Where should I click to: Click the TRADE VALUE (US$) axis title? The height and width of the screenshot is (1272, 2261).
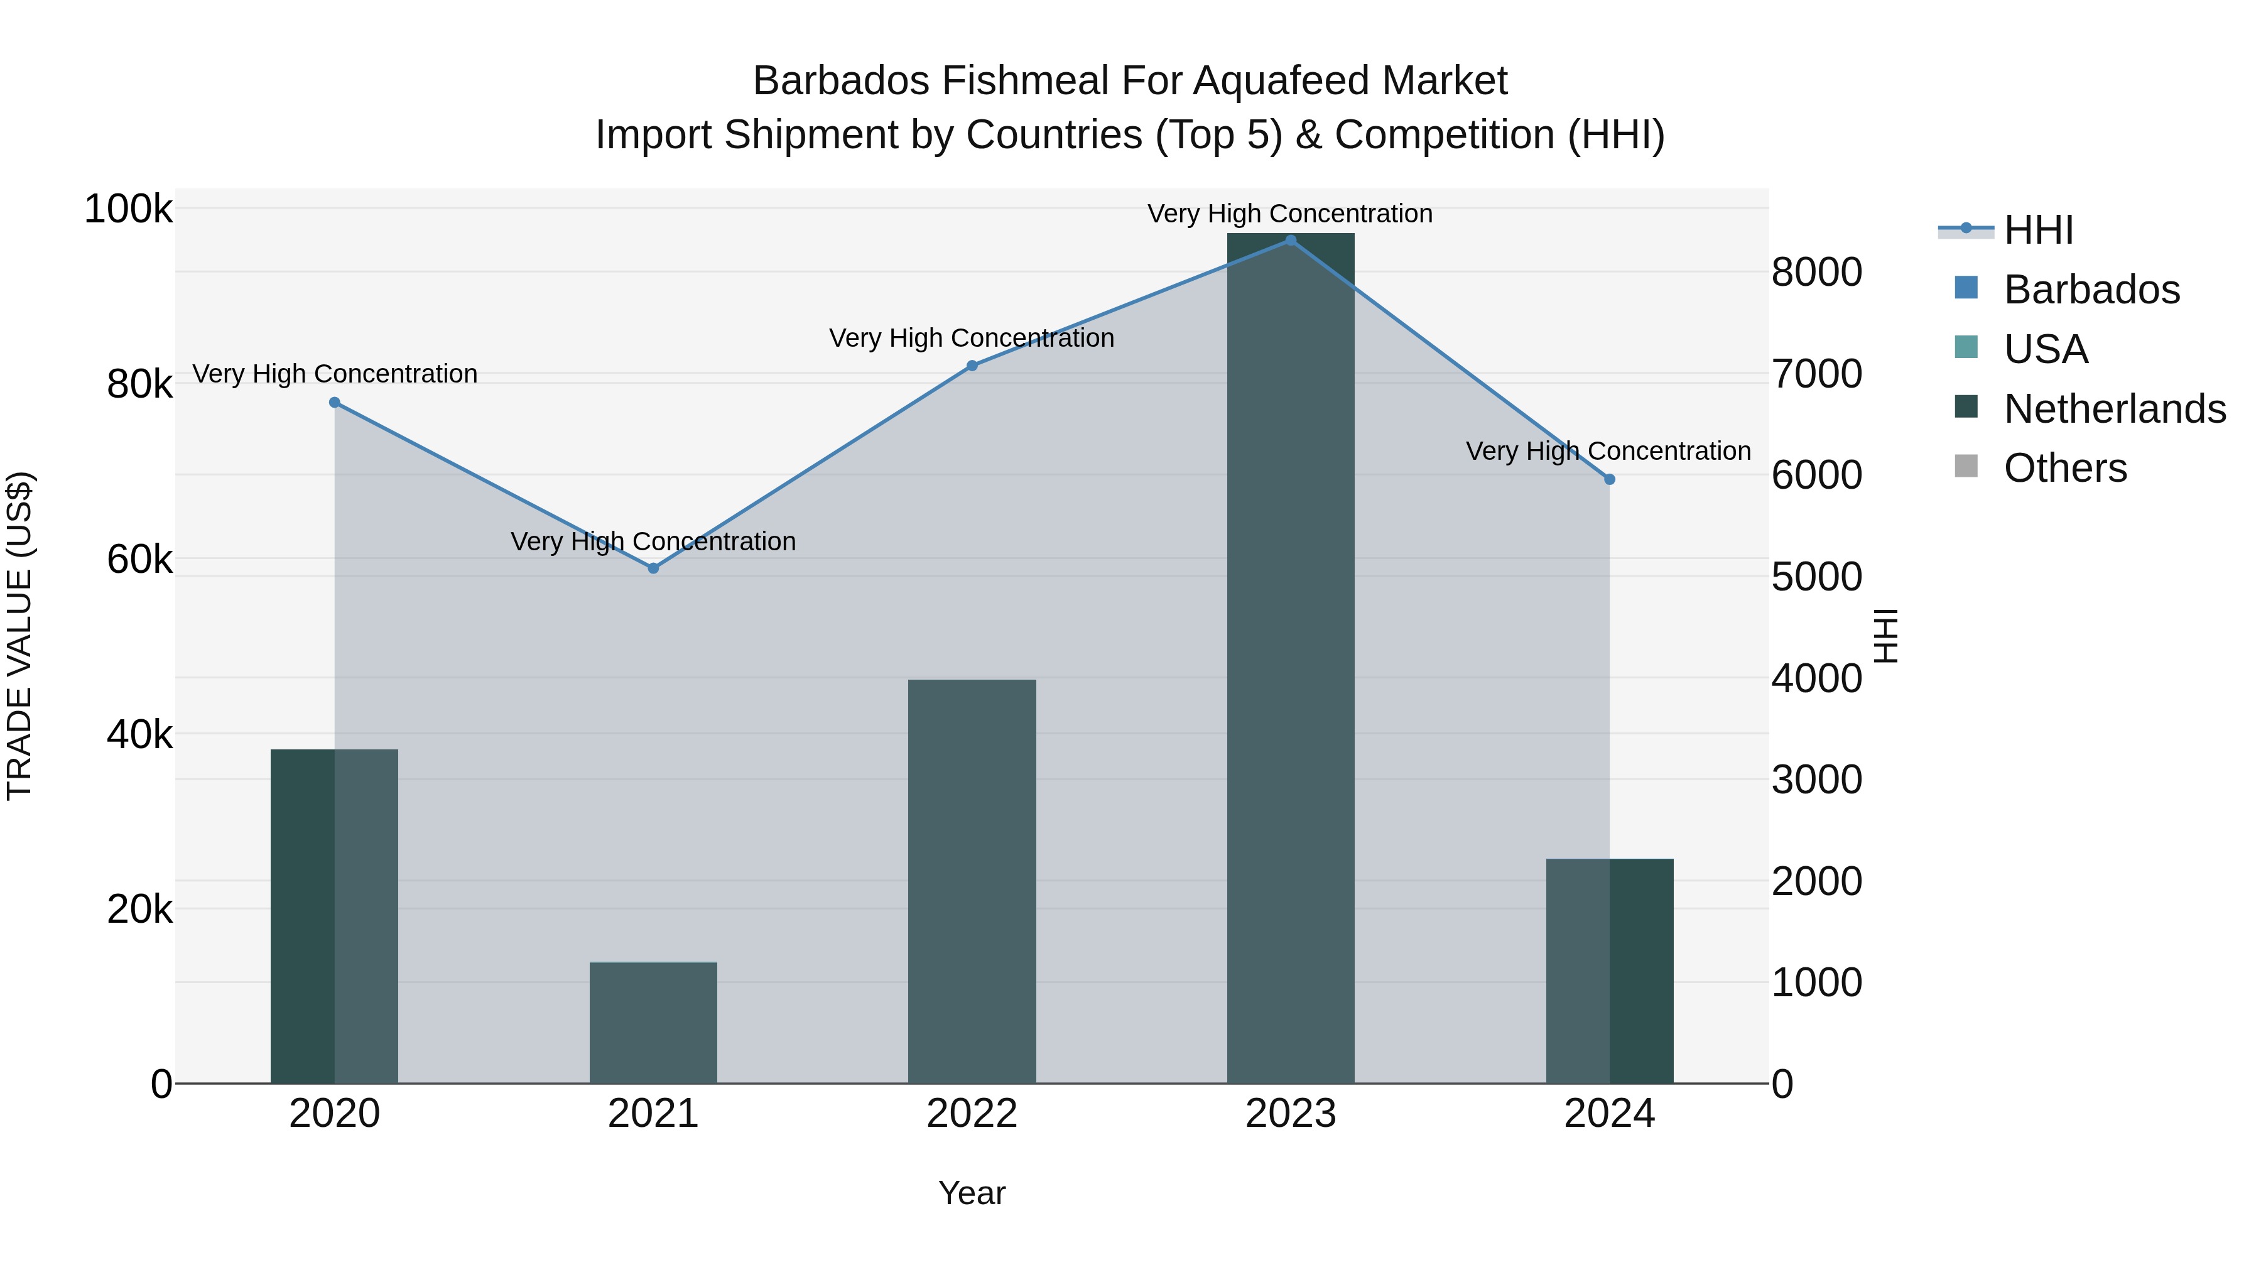tap(20, 636)
